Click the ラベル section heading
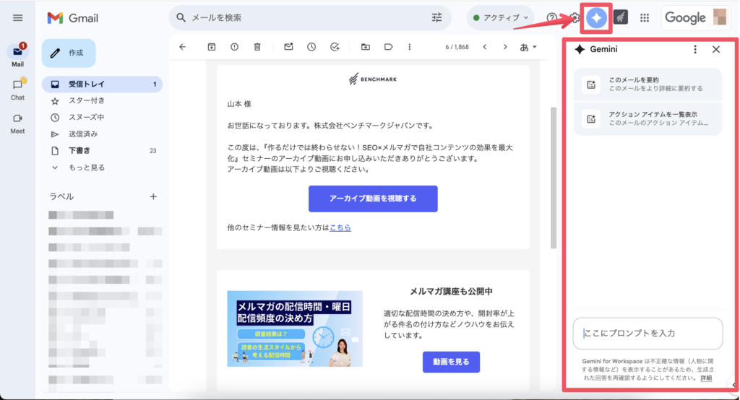This screenshot has width=740, height=400. point(62,196)
